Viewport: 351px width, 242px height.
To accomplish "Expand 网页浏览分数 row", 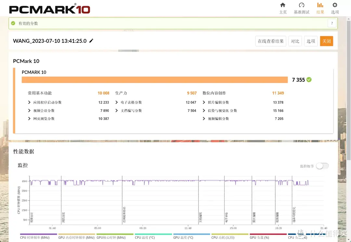I will (x=29, y=119).
